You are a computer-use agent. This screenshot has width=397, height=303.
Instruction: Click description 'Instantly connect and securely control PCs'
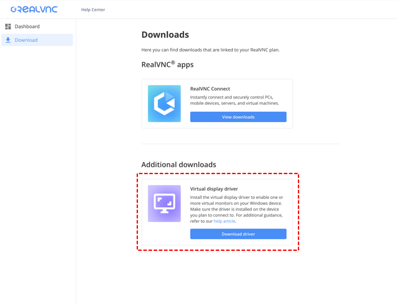(231, 97)
